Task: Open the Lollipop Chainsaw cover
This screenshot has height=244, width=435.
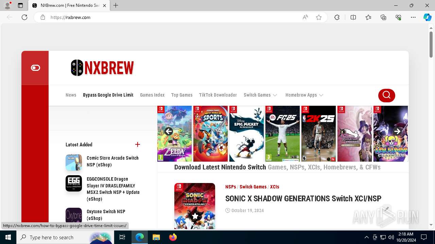Action: (390, 134)
